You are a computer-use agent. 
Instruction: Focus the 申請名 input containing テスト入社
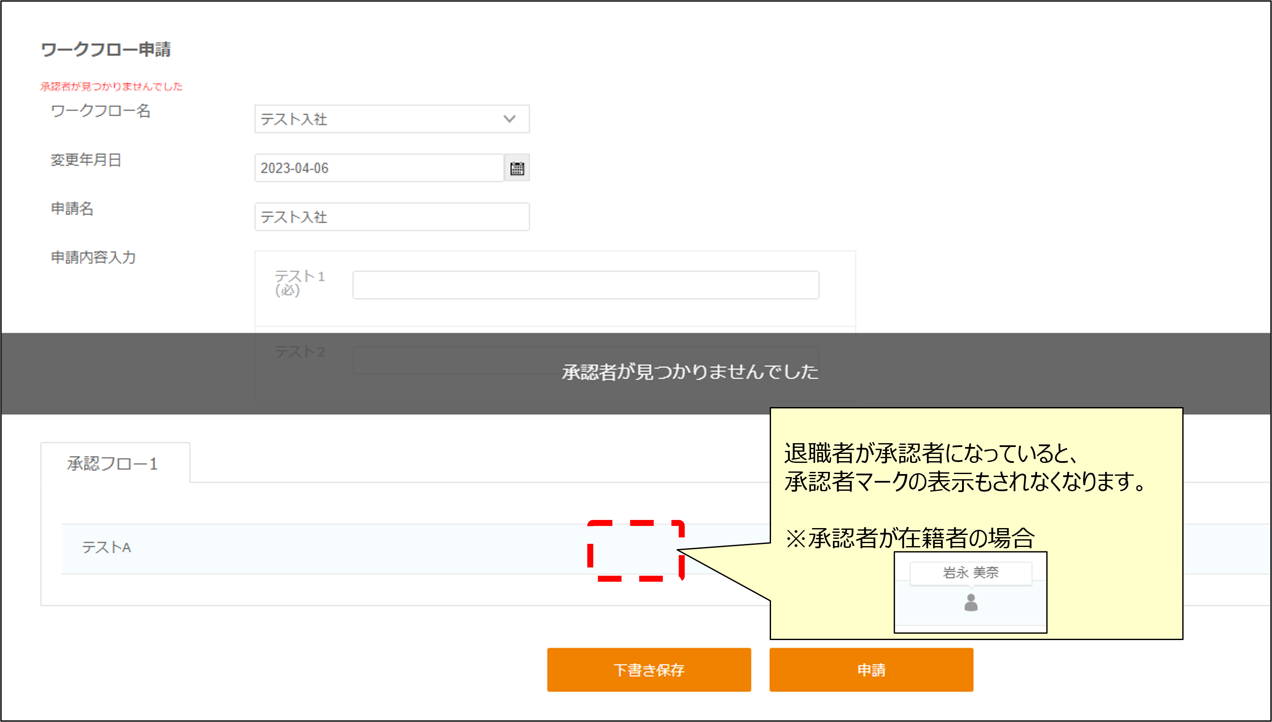point(392,217)
